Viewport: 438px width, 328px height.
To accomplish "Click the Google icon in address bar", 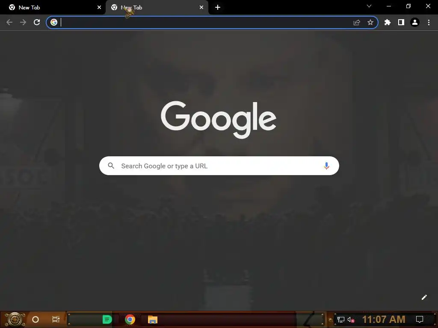I will 54,22.
